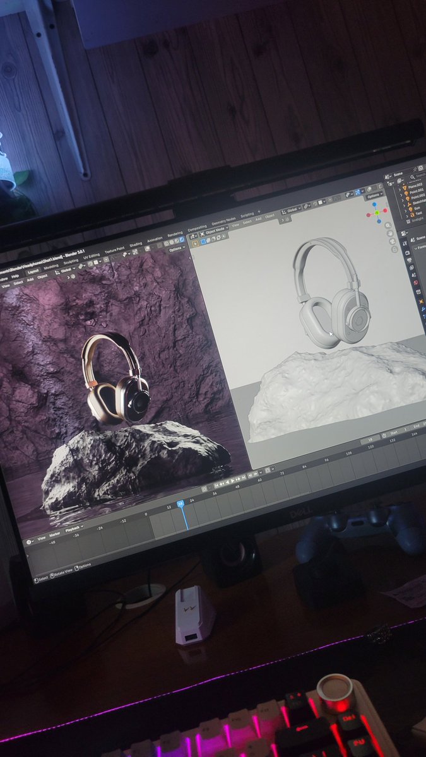Open the UV Editing workspace tab

point(92,256)
